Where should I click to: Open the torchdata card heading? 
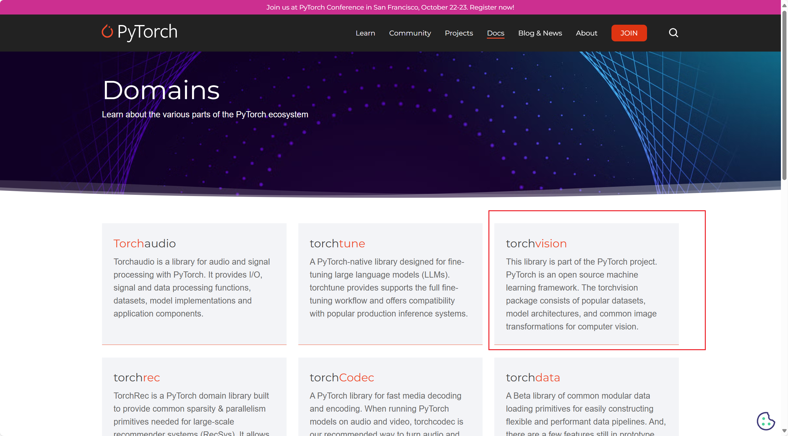(533, 378)
